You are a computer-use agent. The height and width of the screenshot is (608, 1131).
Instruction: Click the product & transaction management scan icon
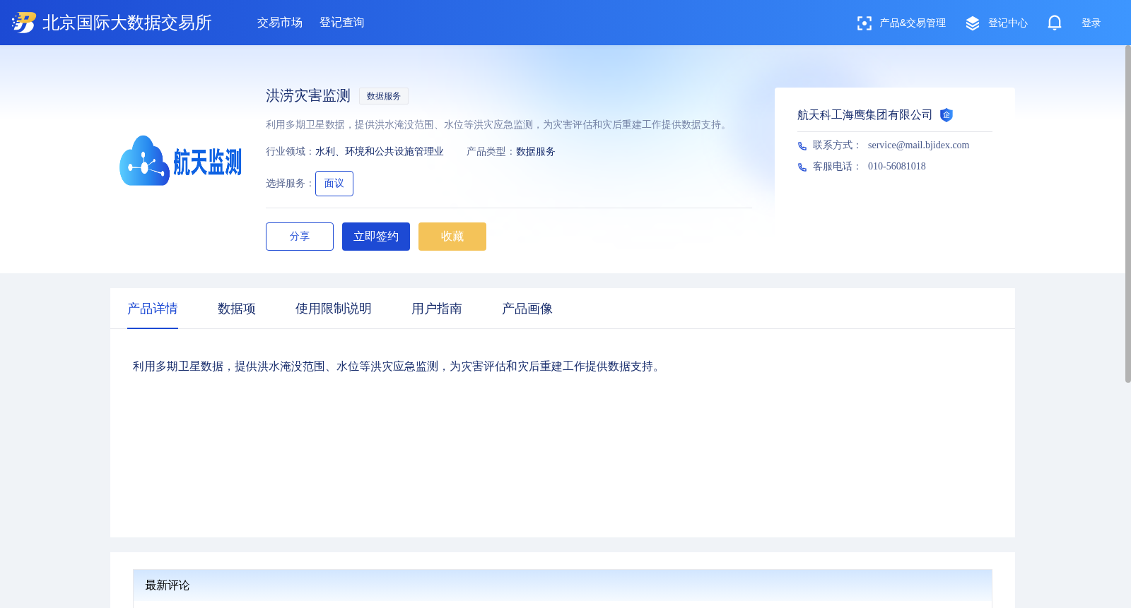point(864,23)
